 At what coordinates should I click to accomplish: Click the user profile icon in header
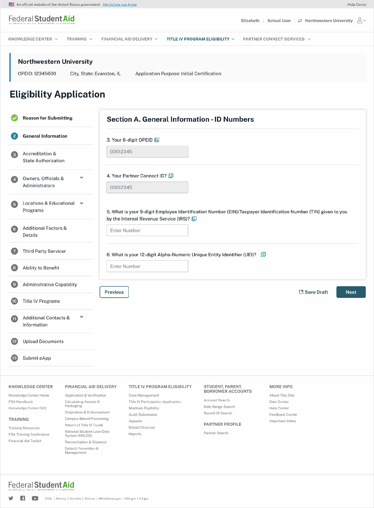pos(360,21)
